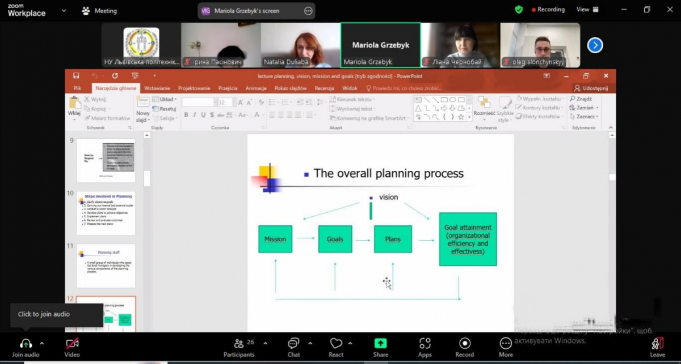Screen dimensions: 681x364
Task: Open the More options icon
Action: (506, 344)
